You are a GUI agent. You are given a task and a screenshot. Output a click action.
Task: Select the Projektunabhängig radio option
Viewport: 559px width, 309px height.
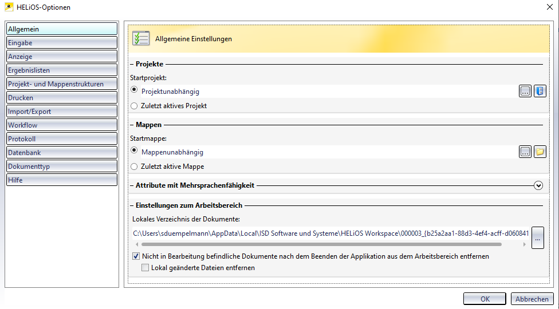[x=134, y=90]
